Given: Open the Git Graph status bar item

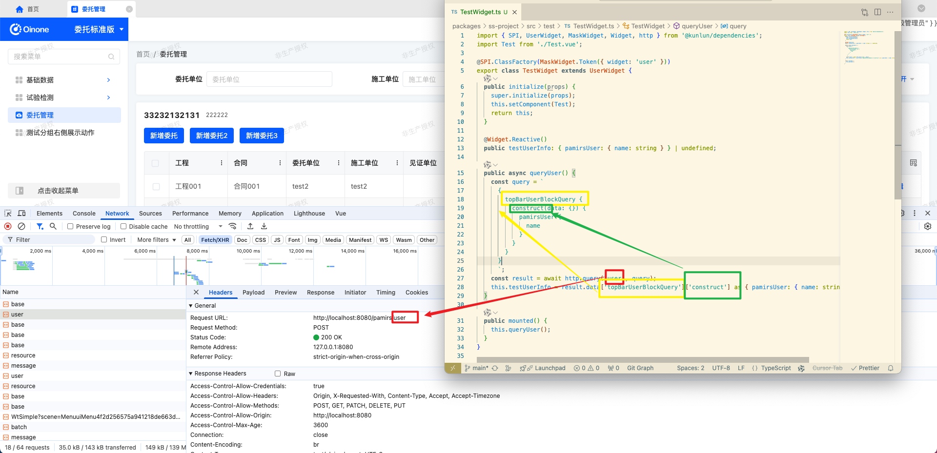Looking at the screenshot, I should click(640, 368).
